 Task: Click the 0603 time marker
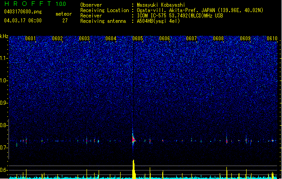[x=84, y=38]
